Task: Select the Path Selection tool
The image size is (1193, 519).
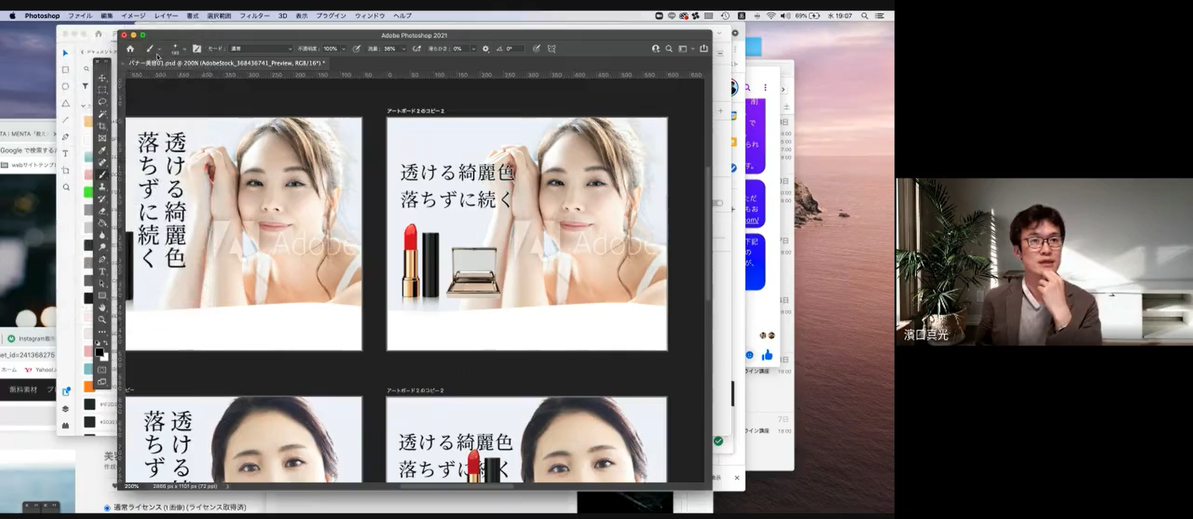Action: pos(102,284)
